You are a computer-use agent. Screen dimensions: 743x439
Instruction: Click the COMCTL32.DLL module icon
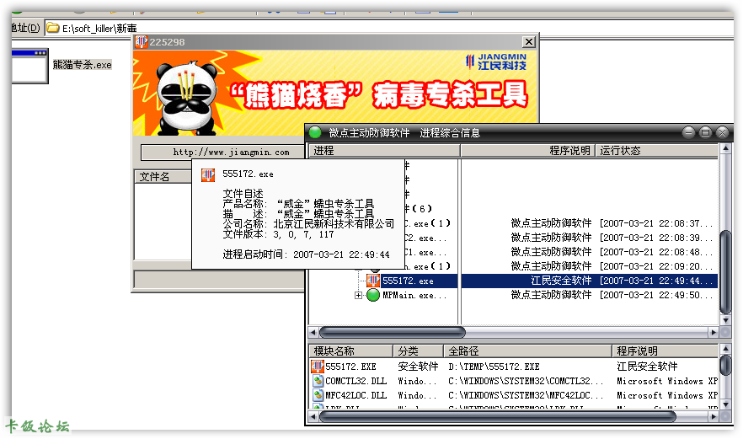318,381
